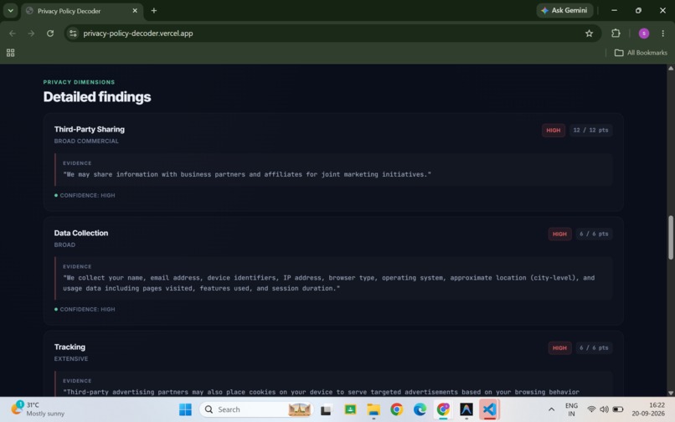Viewport: 675px width, 422px height.
Task: Click the EXTENSIVE label under Tracking
Action: [x=71, y=358]
